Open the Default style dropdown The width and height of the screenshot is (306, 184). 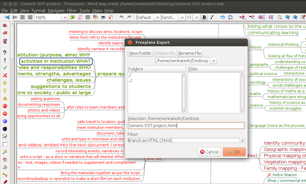[158, 18]
